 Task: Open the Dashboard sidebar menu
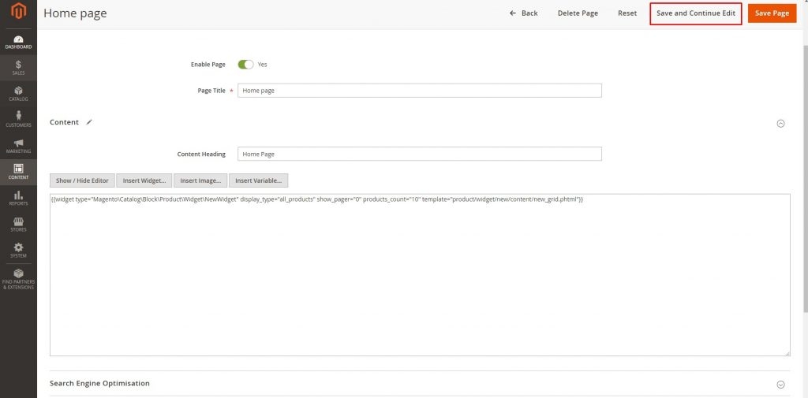coord(19,43)
